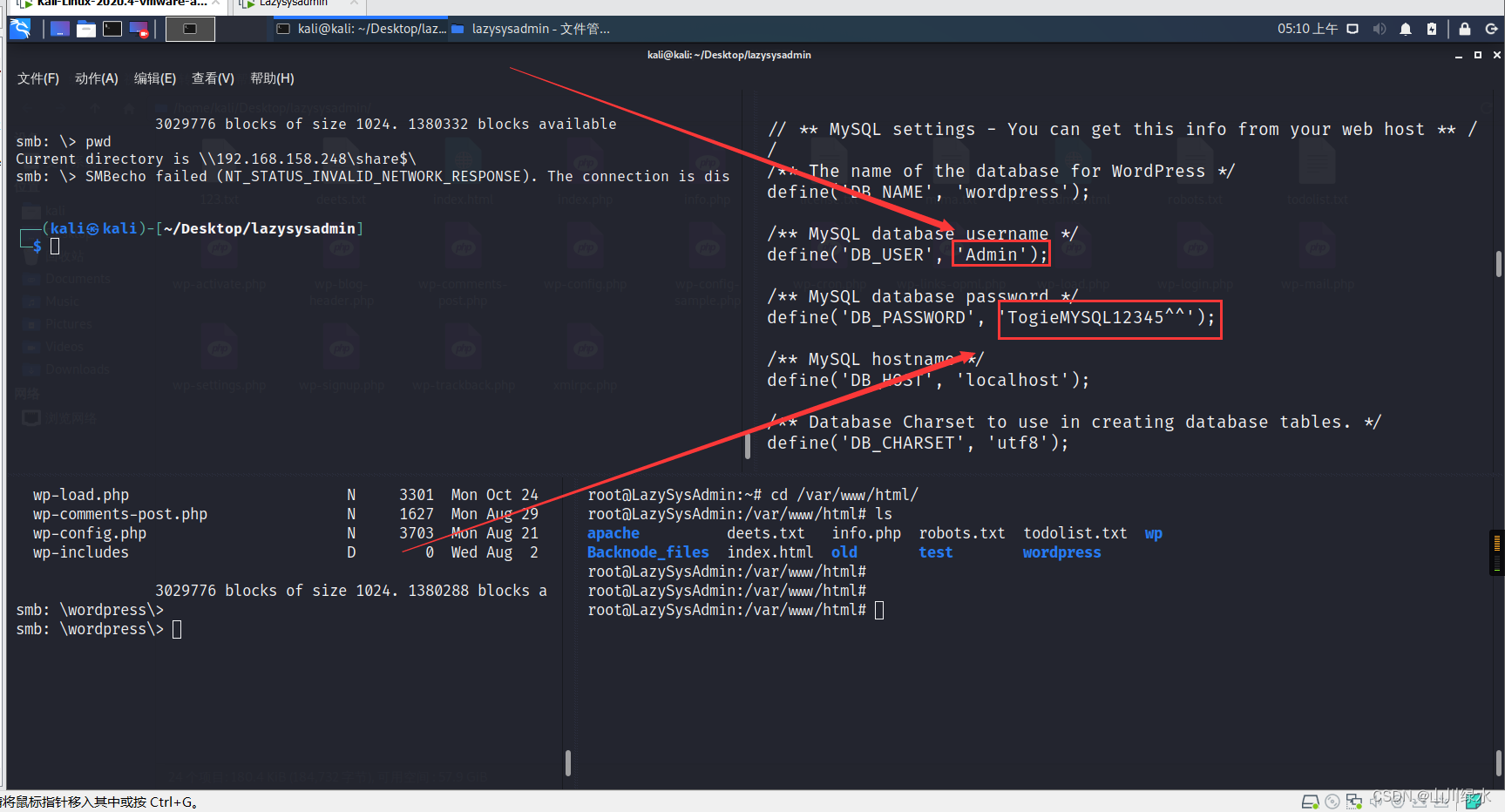Screen dimensions: 1505x812
Task: Click the blue 'wordpress' directory name
Action: click(1062, 552)
